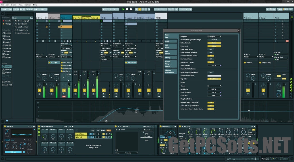The height and width of the screenshot is (162, 294).
Task: Open the Instruments category in browser
Action: [x=7, y=39]
